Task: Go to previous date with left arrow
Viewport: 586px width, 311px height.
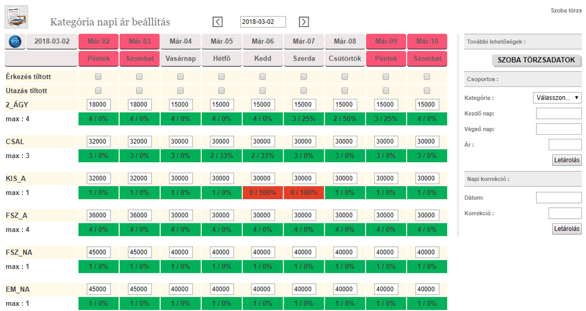Action: [x=218, y=22]
